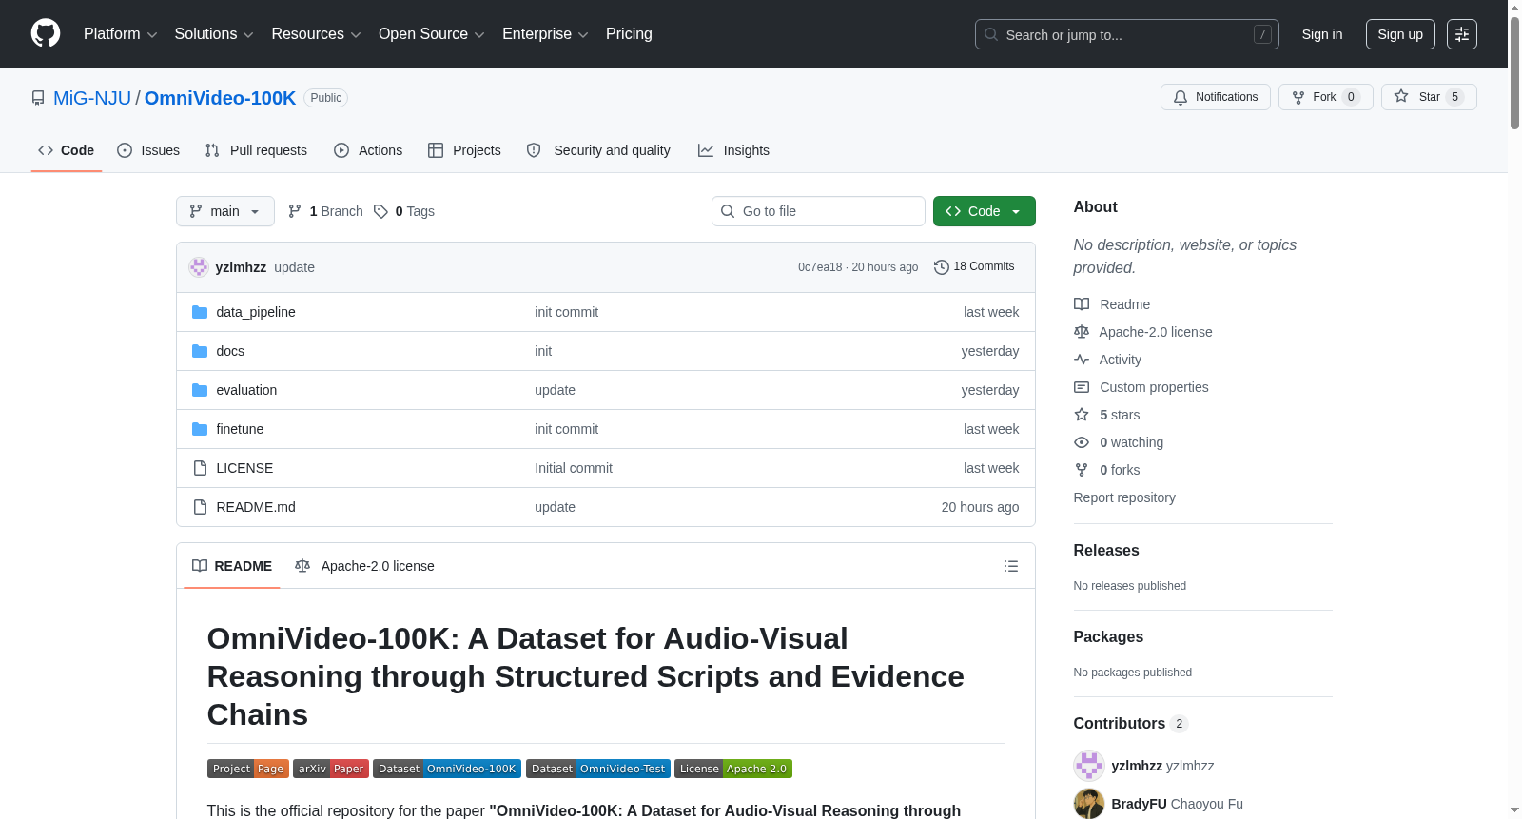The width and height of the screenshot is (1522, 819).
Task: Open the Actions tab
Action: [368, 150]
